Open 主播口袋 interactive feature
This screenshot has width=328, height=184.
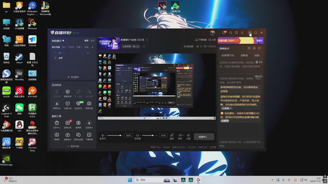tap(68, 105)
